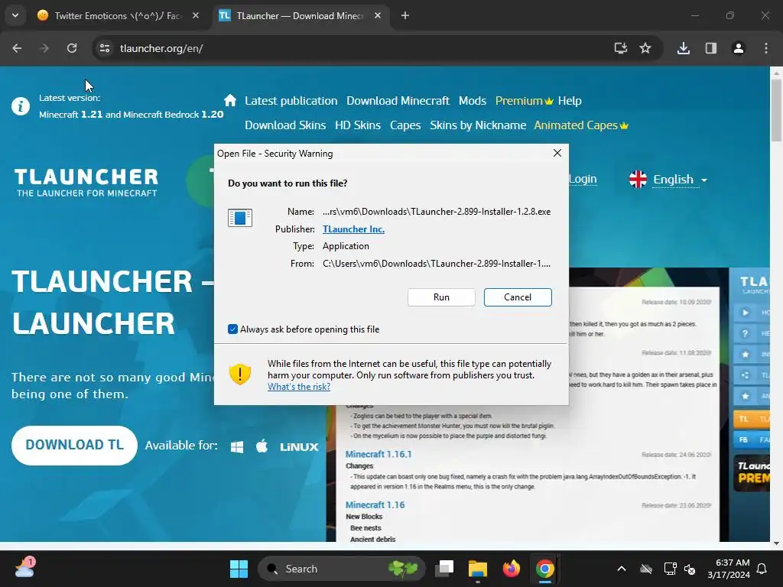
Task: Click the UK flag icon
Action: tap(638, 179)
